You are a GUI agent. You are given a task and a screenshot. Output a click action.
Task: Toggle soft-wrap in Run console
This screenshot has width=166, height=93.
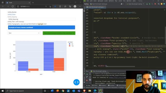tap(90, 80)
